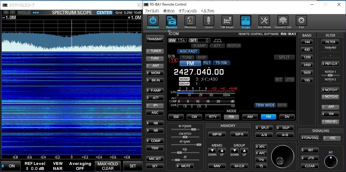Open the Memory toolbar icon
This screenshot has width=346, height=172.
click(190, 21)
